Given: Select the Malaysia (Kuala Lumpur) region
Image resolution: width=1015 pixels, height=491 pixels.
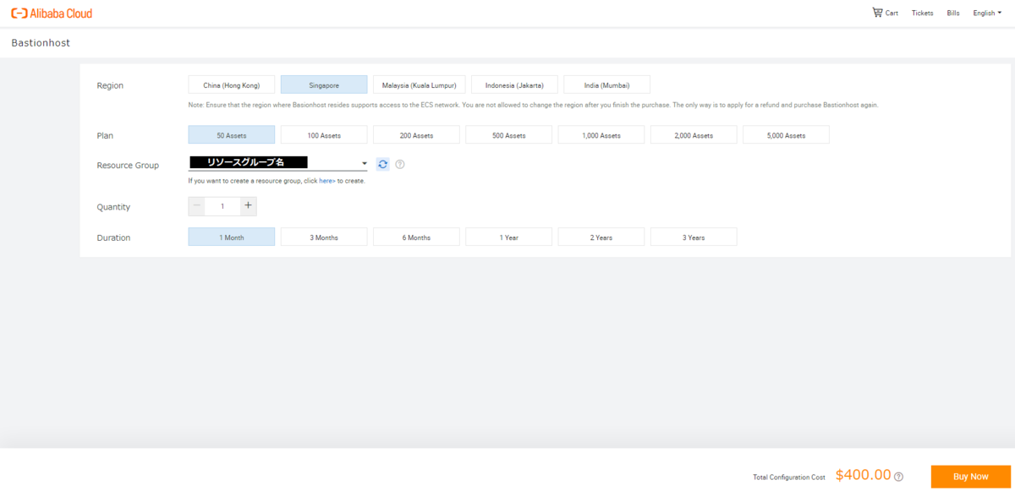Looking at the screenshot, I should (419, 85).
